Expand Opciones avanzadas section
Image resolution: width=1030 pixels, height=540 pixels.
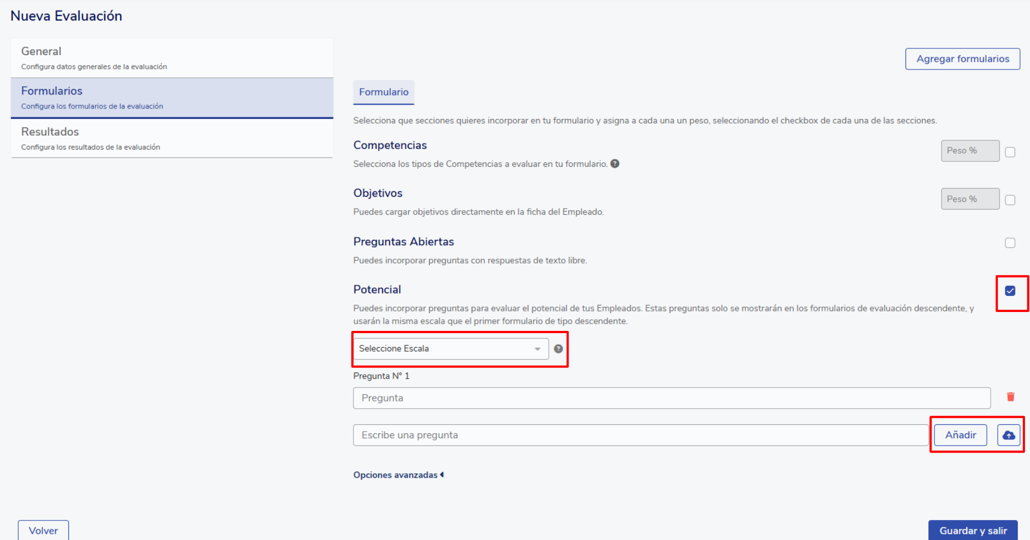click(398, 475)
